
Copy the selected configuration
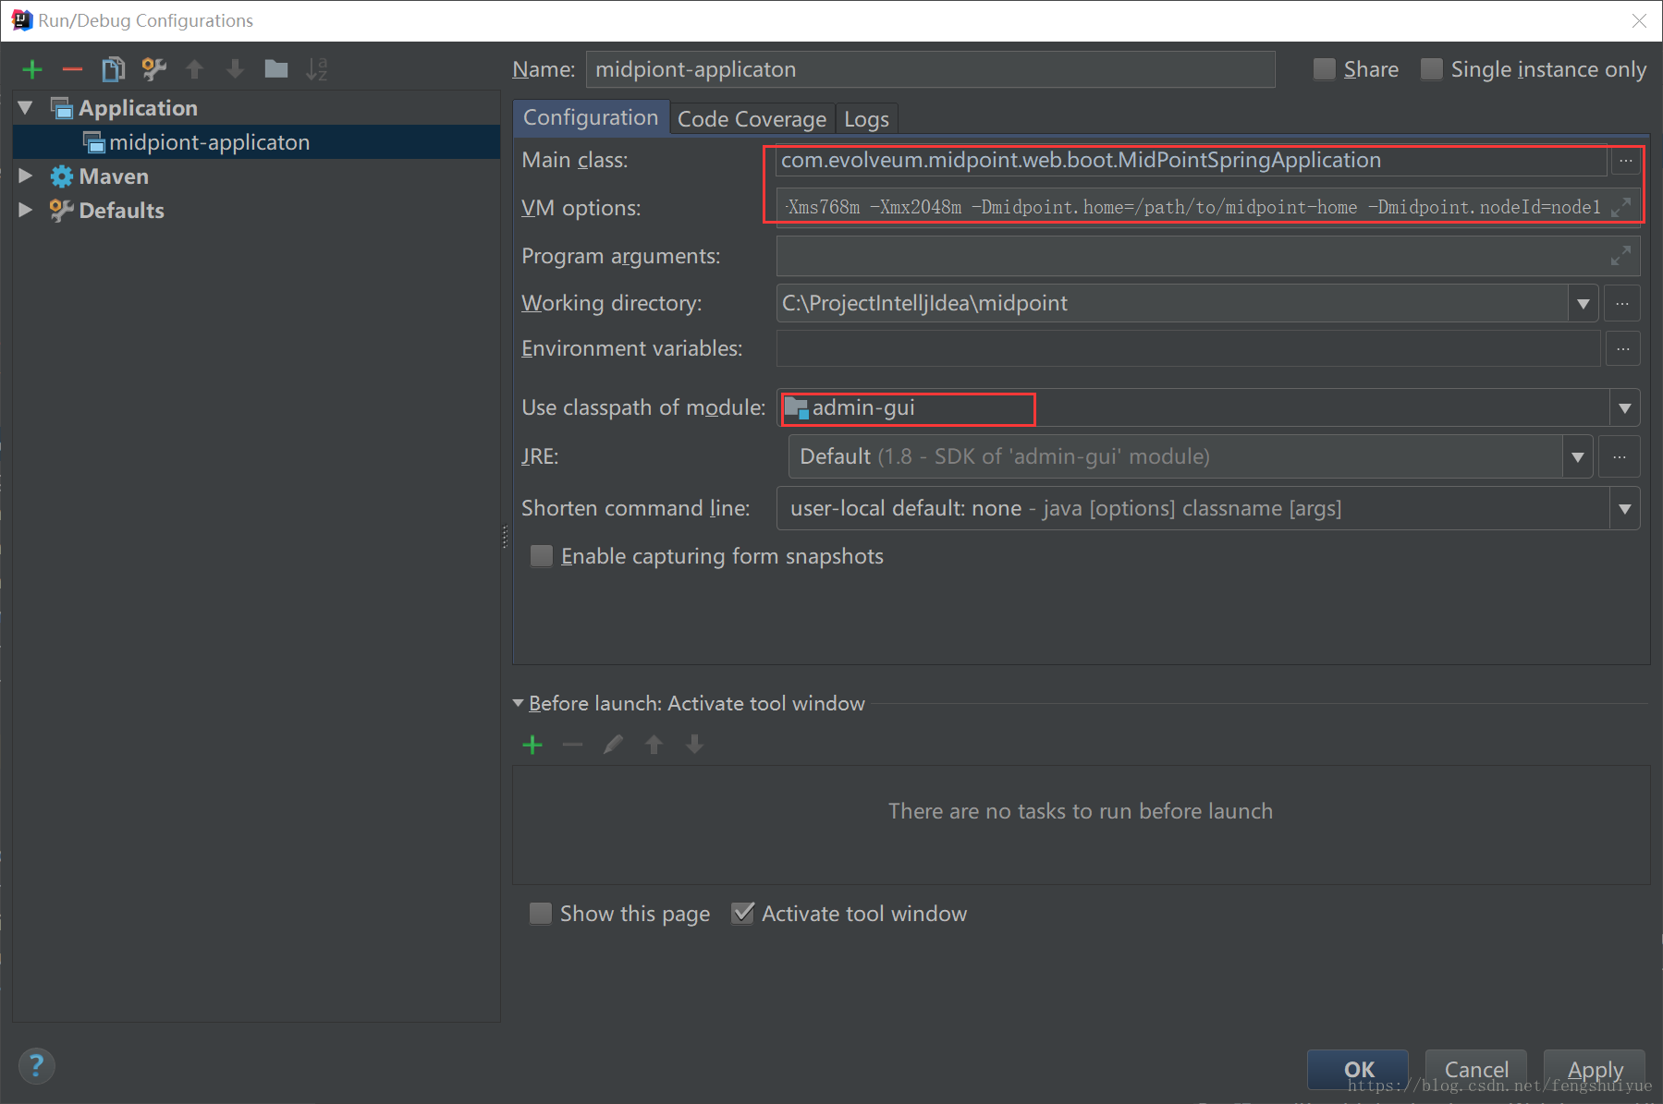113,69
